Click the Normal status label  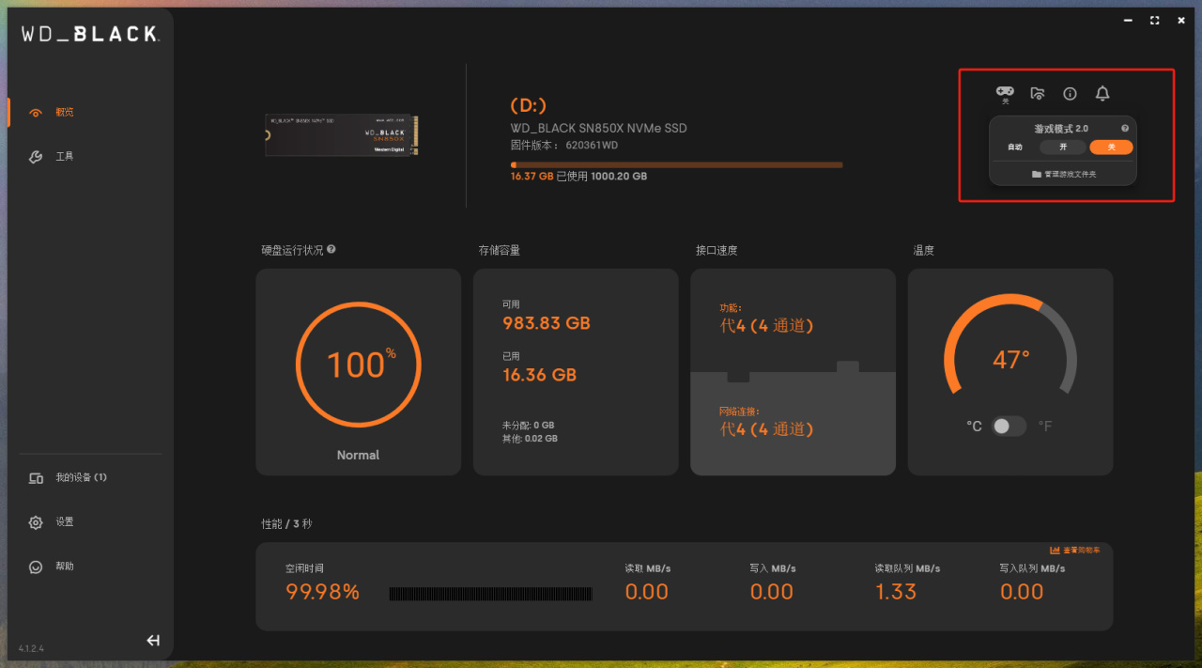tap(358, 455)
